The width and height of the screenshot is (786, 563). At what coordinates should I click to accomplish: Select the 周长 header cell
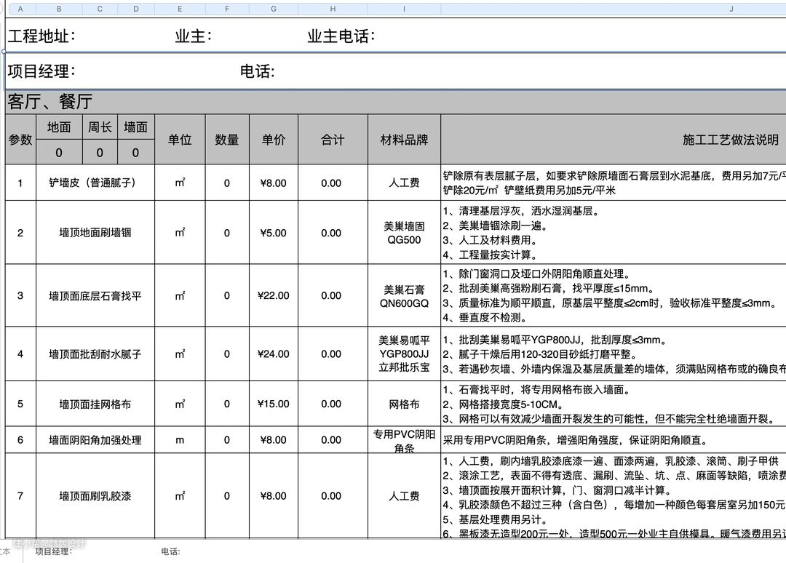[100, 127]
